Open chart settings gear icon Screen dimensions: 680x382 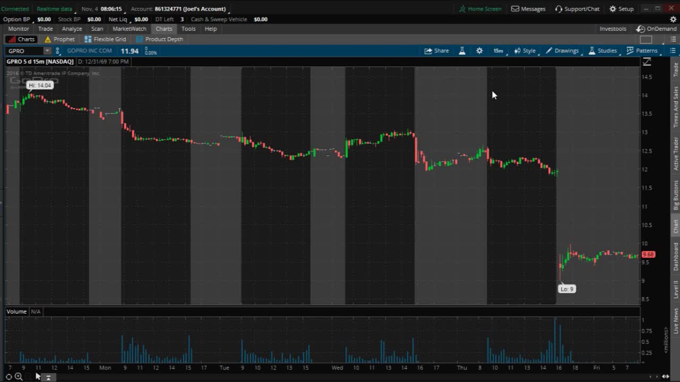click(479, 51)
